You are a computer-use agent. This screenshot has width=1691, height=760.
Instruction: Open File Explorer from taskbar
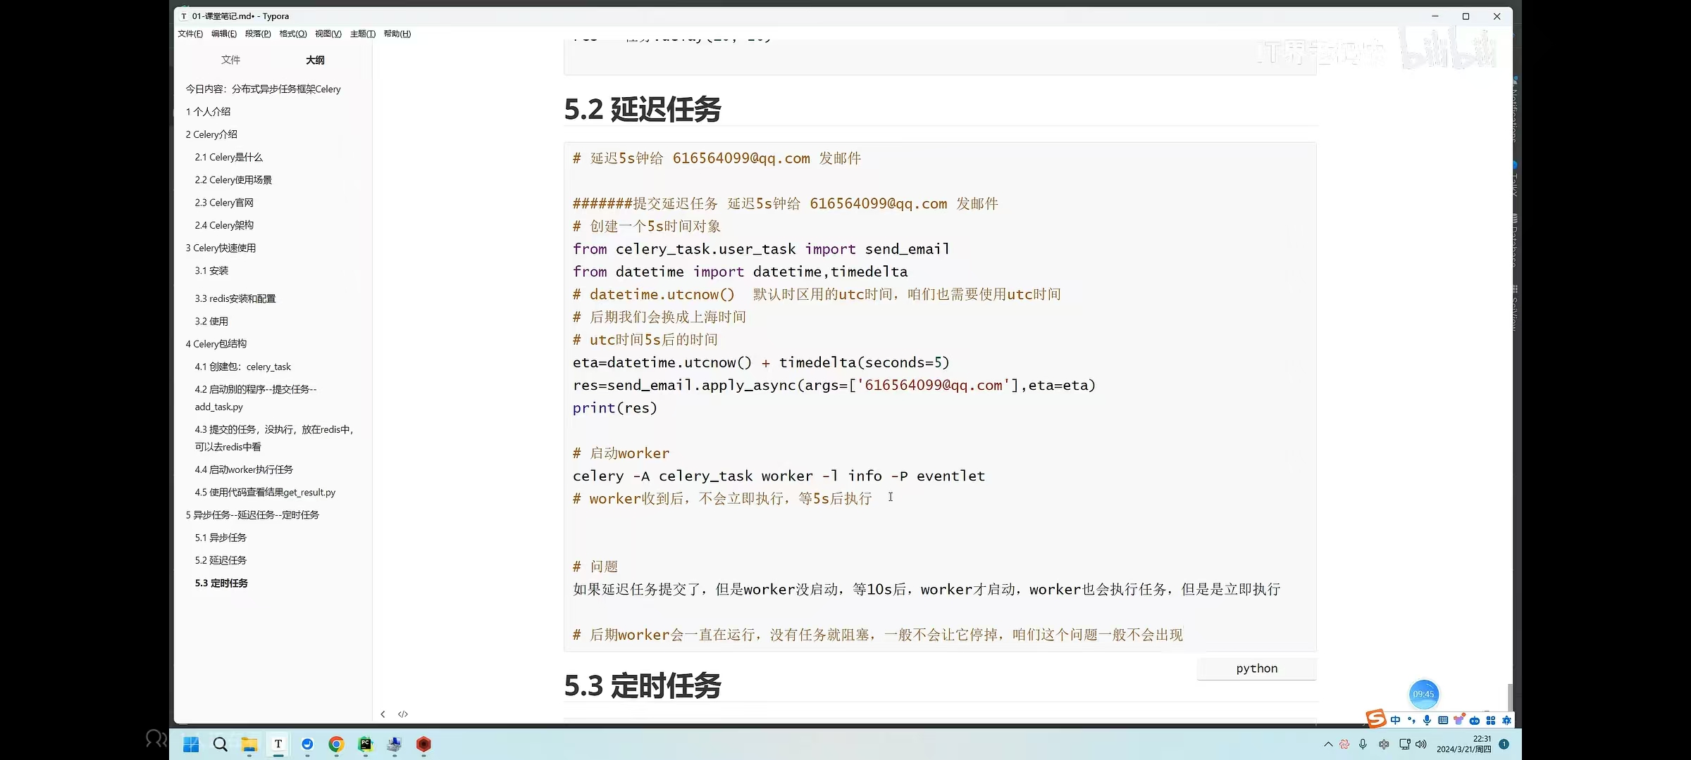click(x=249, y=744)
